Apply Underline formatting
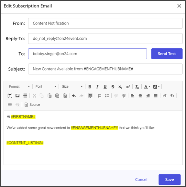The height and width of the screenshot is (187, 186). [105, 87]
